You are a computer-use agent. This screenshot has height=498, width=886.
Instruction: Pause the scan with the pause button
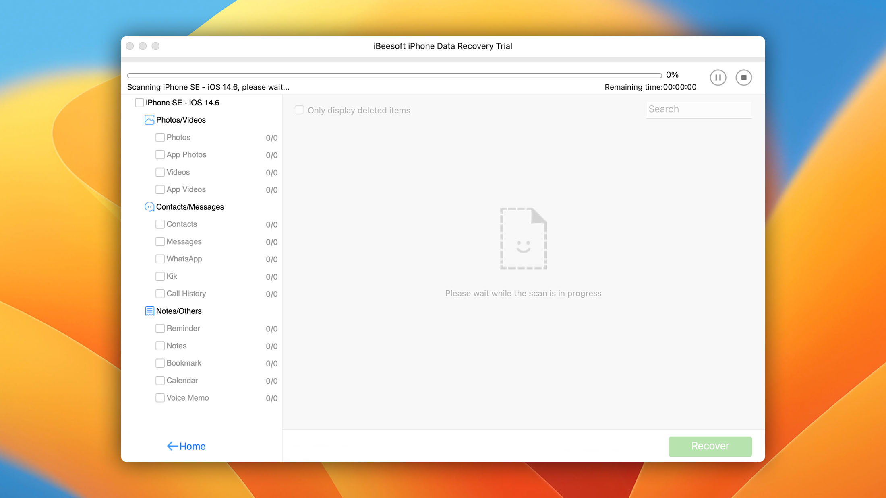coord(718,77)
